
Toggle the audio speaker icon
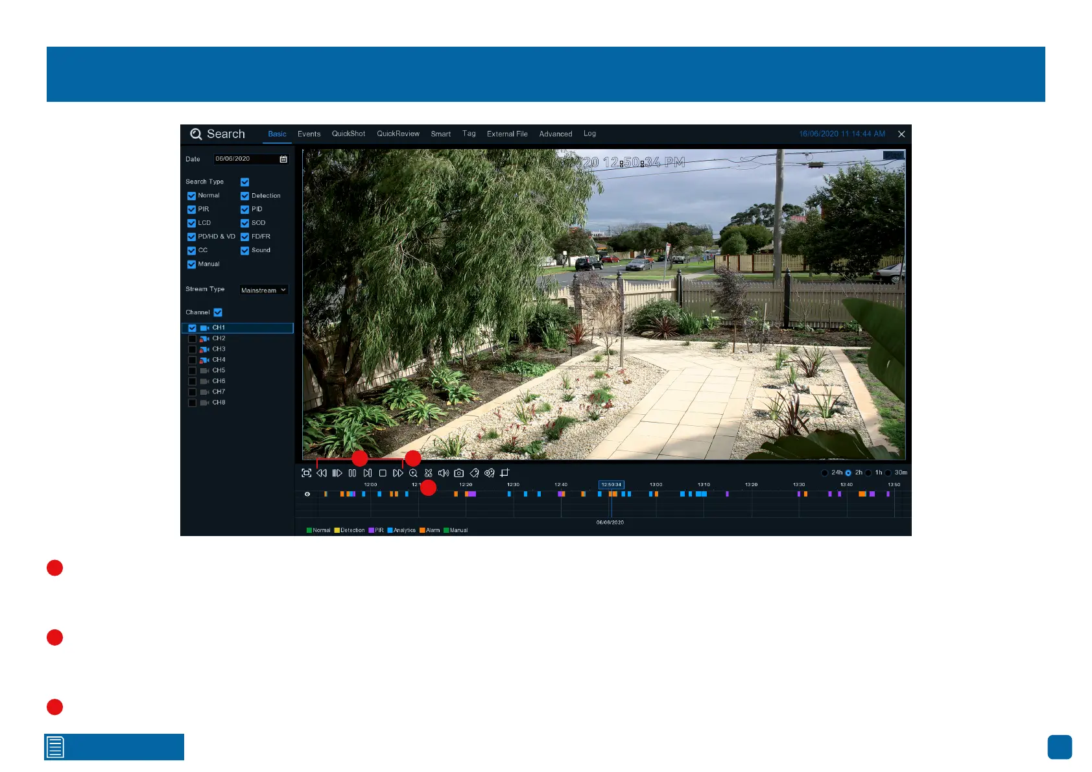(x=444, y=473)
